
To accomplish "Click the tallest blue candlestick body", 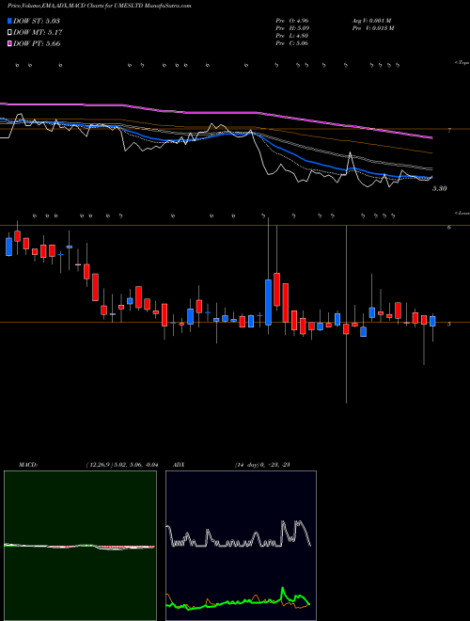I will 268,302.
